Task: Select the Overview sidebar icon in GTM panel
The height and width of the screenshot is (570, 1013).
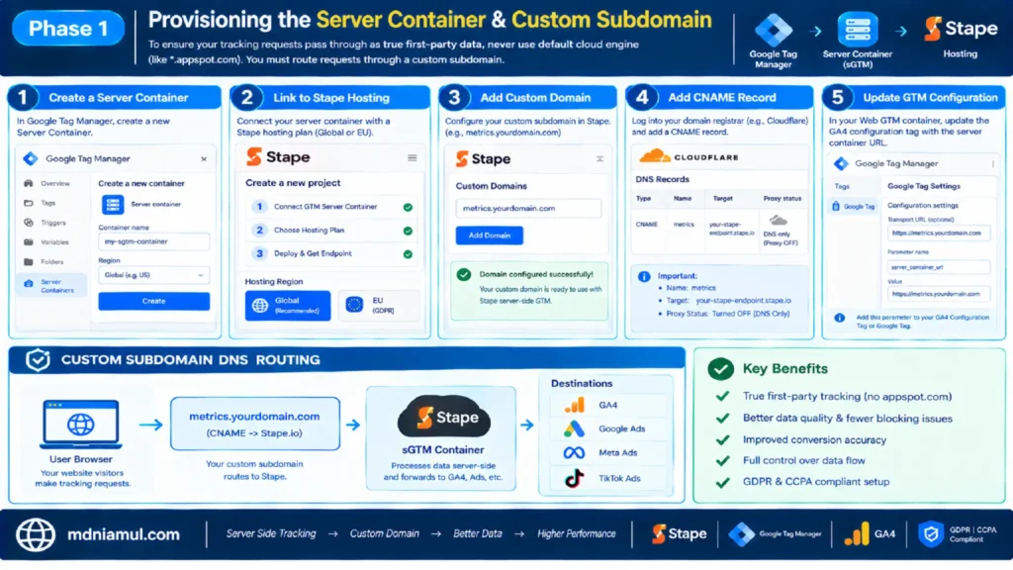Action: (x=29, y=183)
